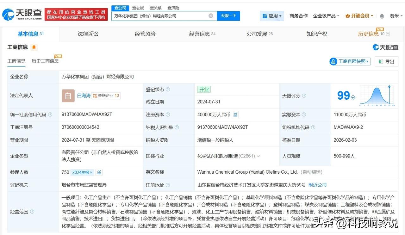Click the approval date 2026-02-03
This screenshot has width=405, height=235.
click(x=345, y=140)
